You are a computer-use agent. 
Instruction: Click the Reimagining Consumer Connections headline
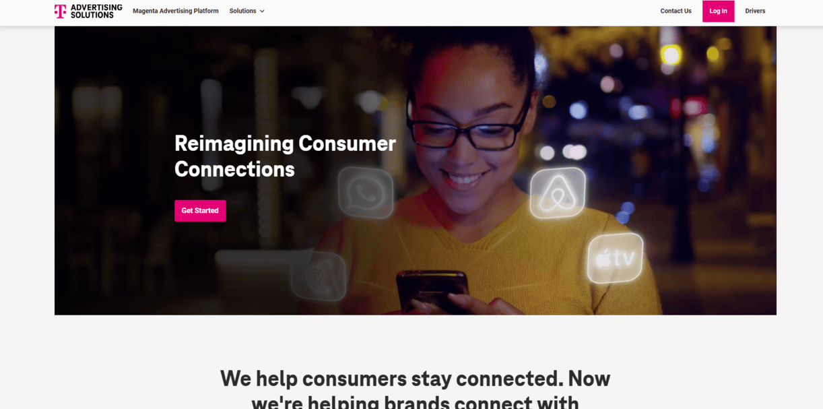coord(285,156)
